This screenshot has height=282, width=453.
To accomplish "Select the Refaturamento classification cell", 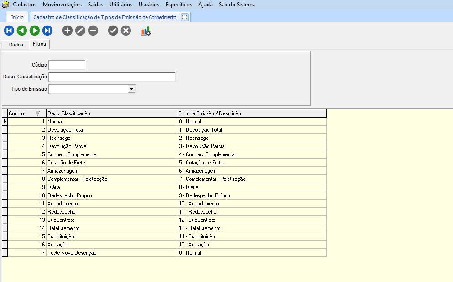I will coord(111,228).
